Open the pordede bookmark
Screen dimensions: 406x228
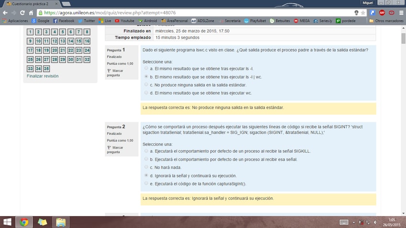(346, 21)
